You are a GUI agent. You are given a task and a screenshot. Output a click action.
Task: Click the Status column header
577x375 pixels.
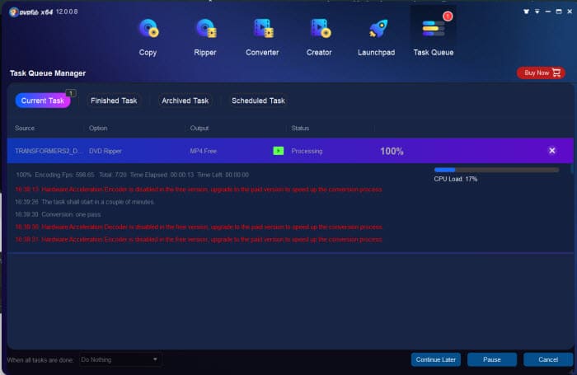[x=300, y=128]
